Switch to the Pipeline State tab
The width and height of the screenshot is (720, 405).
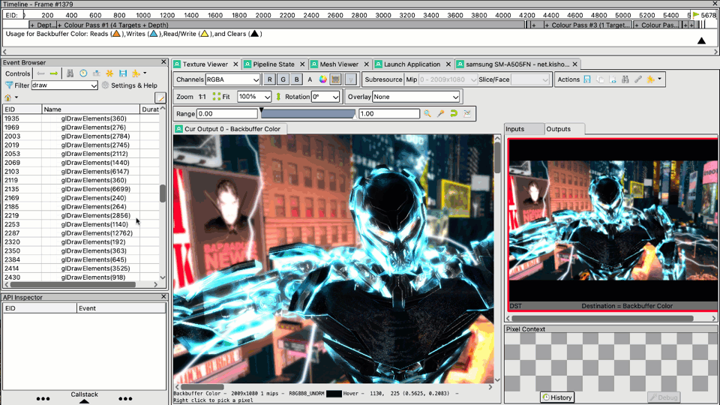click(x=274, y=64)
